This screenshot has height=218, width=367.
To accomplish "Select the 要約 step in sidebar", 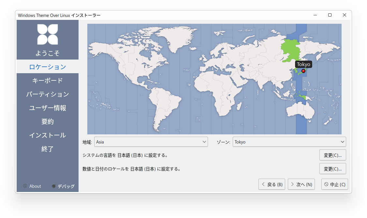I will (48, 121).
